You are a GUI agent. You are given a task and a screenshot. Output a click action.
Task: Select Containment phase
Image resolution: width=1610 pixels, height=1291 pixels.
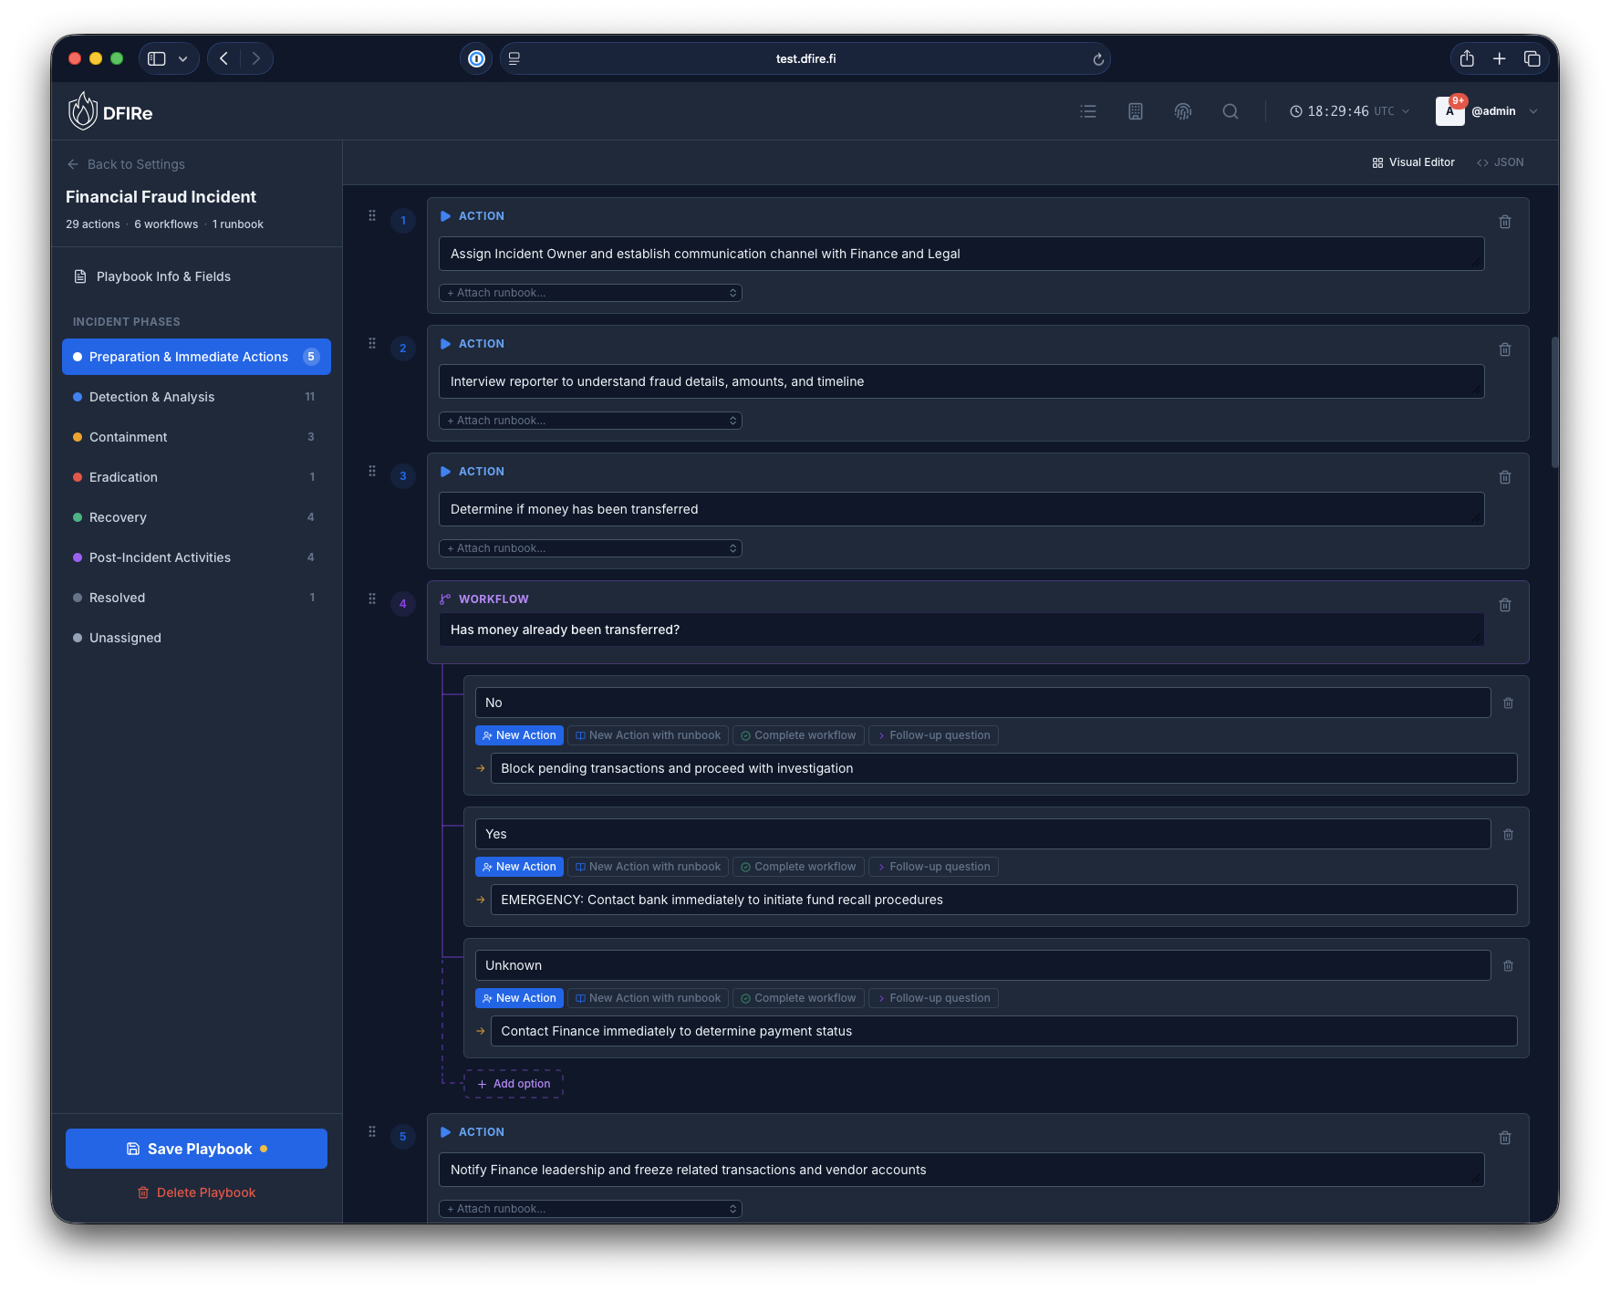point(196,437)
